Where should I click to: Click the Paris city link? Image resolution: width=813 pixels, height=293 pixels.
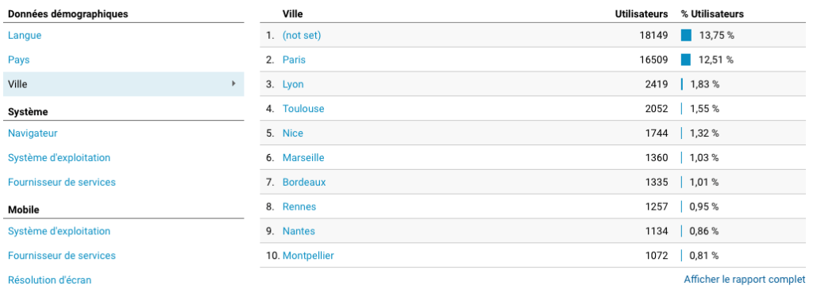pyautogui.click(x=294, y=60)
